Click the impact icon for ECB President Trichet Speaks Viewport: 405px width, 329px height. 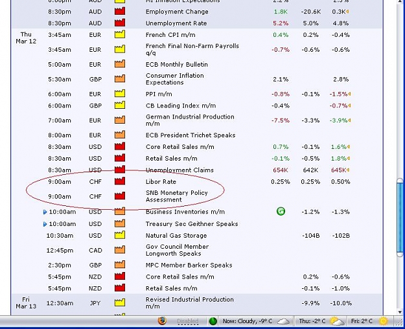[x=120, y=135]
